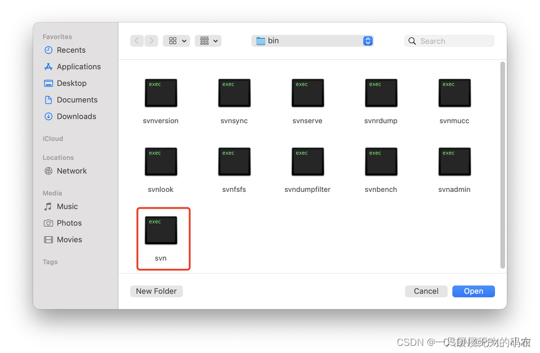This screenshot has height=353, width=540.
Task: Click the svnserve file name label
Action: point(307,121)
